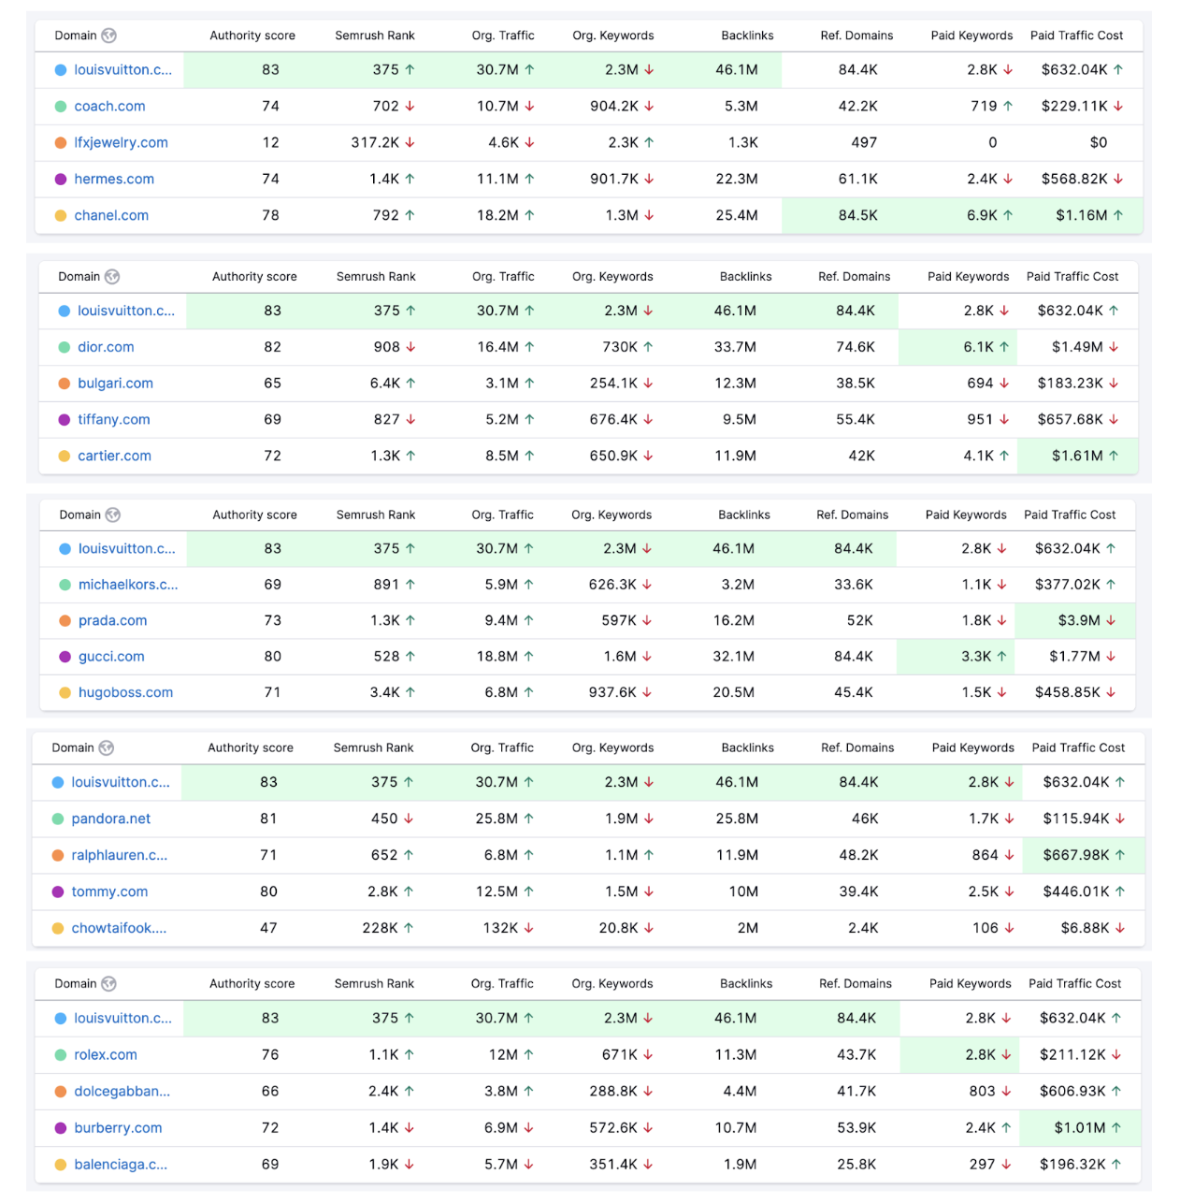Screen dimensions: 1180x1203
Task: Select the $1.61M paid traffic cost for cartier.com
Action: pos(1085,457)
